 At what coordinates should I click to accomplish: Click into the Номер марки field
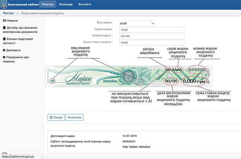(151, 36)
